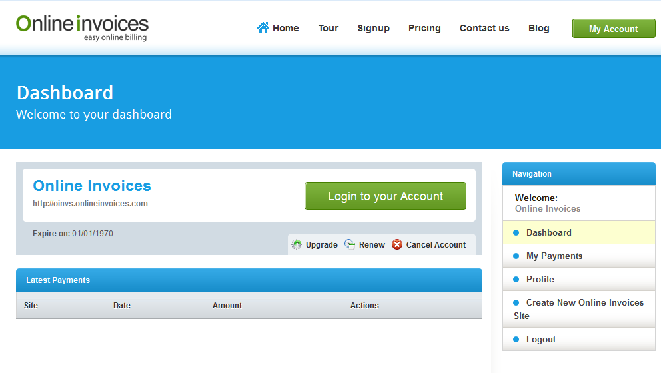This screenshot has height=373, width=661.
Task: Select Profile in the Navigation panel
Action: pos(540,279)
